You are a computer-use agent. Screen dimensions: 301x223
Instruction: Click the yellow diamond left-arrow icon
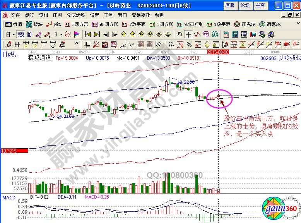click(x=123, y=34)
